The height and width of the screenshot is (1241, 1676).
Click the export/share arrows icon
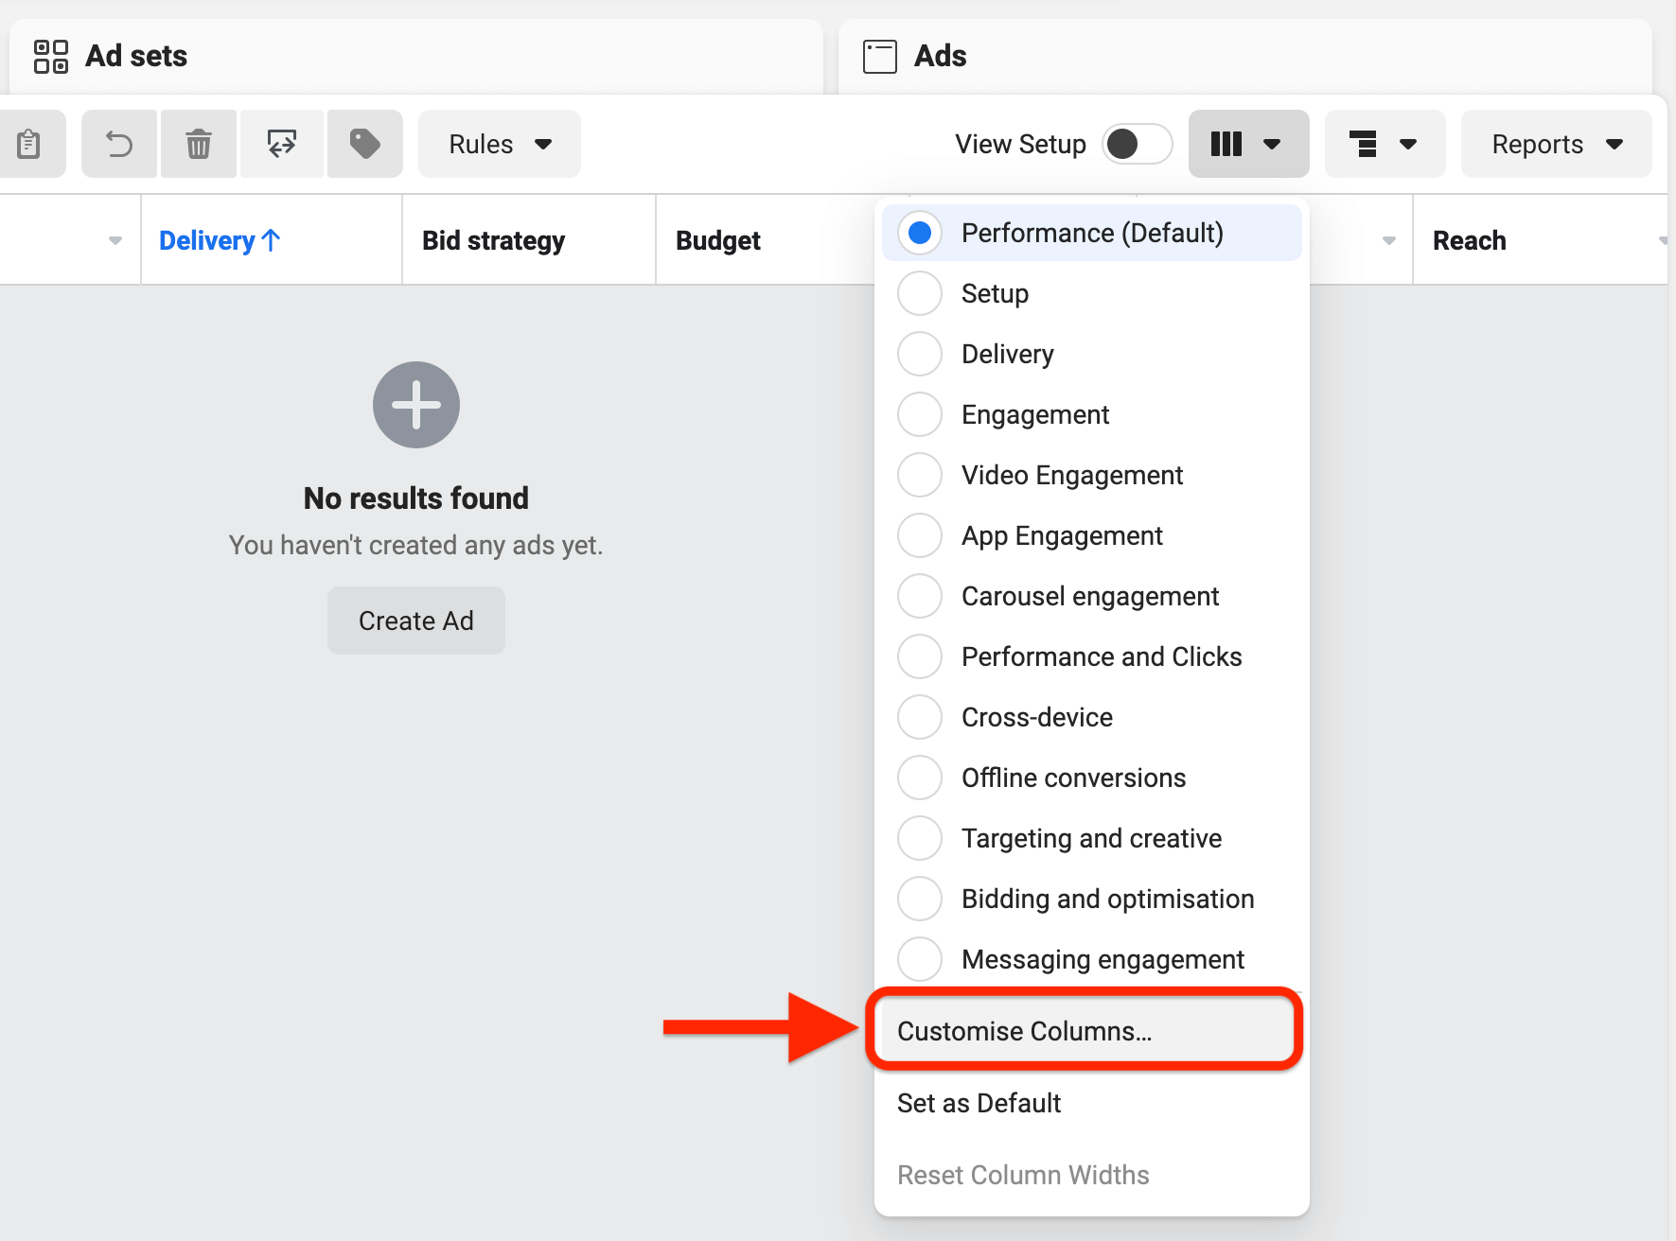point(282,144)
